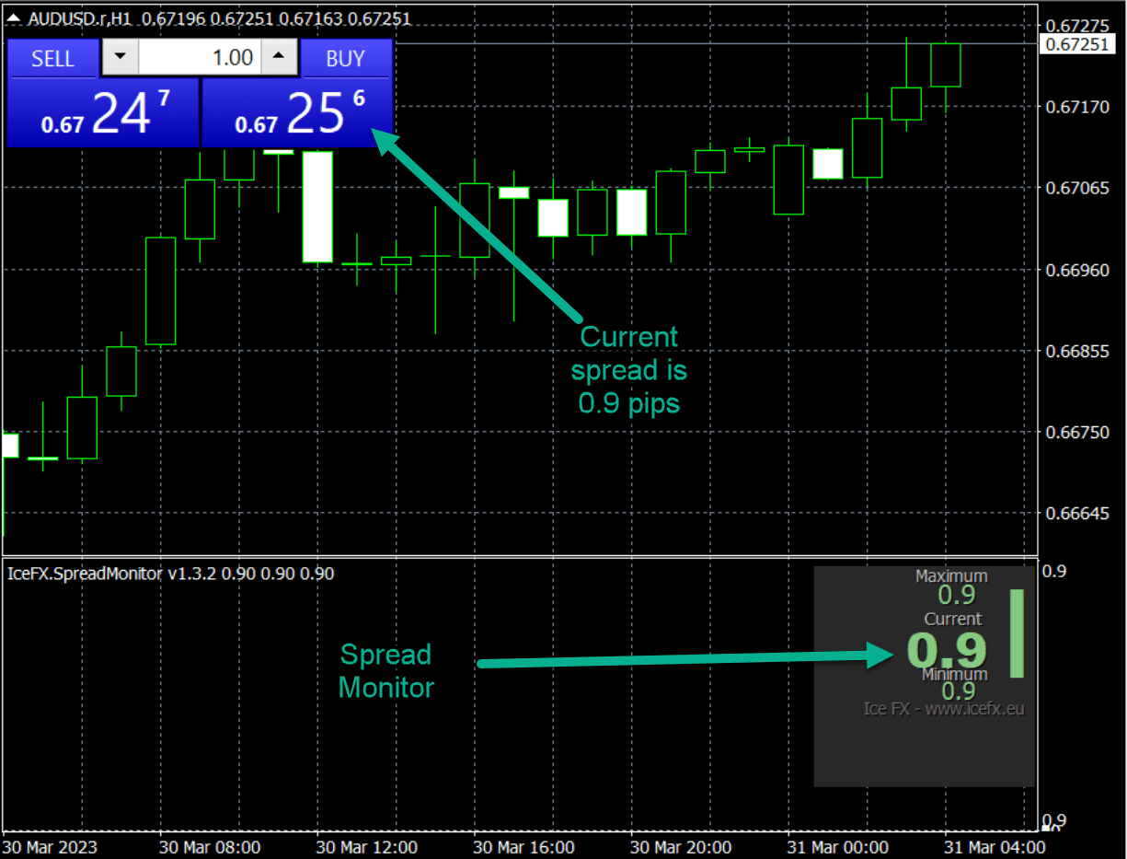Increase trade volume with the up arrow
Image resolution: width=1127 pixels, height=859 pixels.
(278, 58)
